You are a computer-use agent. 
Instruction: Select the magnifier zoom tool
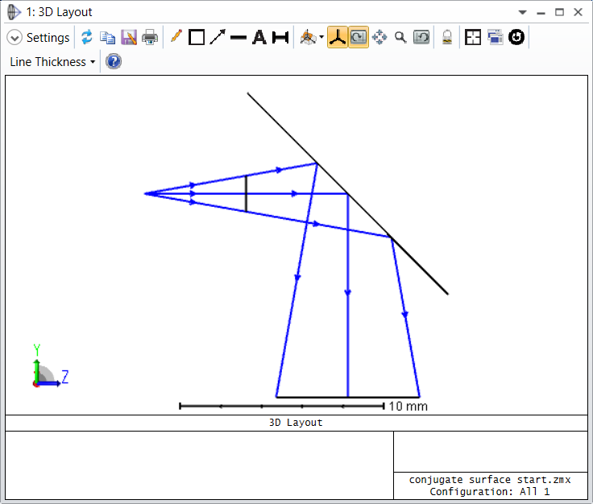(x=400, y=37)
